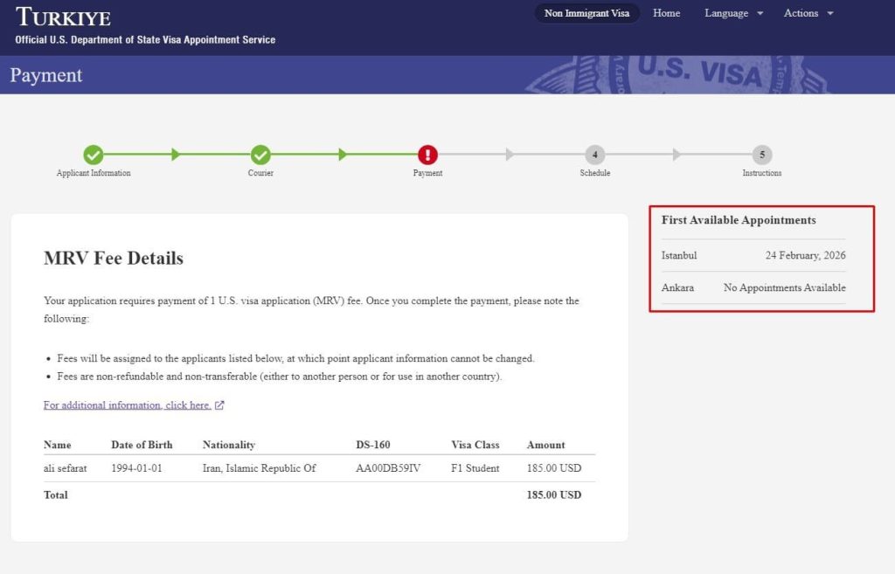The image size is (895, 574).
Task: Click the DS-160 number AA00DB59IV
Action: coord(388,468)
